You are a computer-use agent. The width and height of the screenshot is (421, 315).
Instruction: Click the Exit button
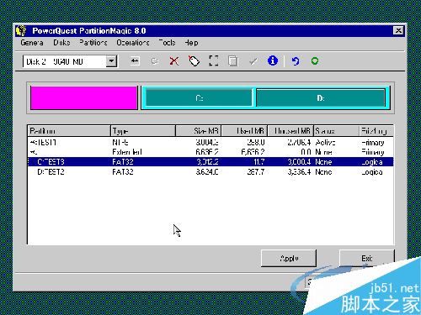(367, 258)
